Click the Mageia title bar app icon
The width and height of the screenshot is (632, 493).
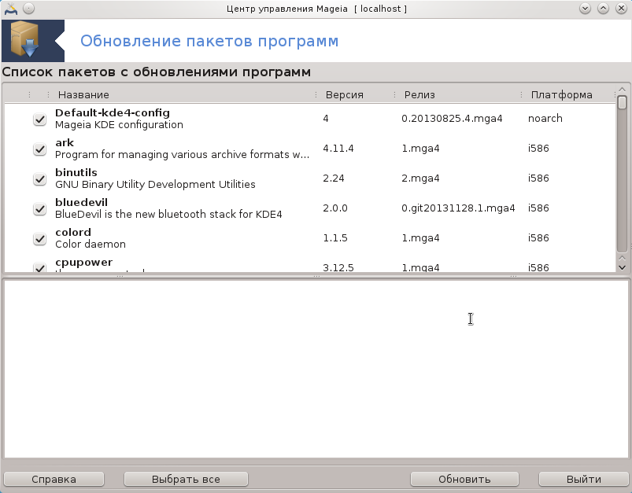tap(10, 9)
